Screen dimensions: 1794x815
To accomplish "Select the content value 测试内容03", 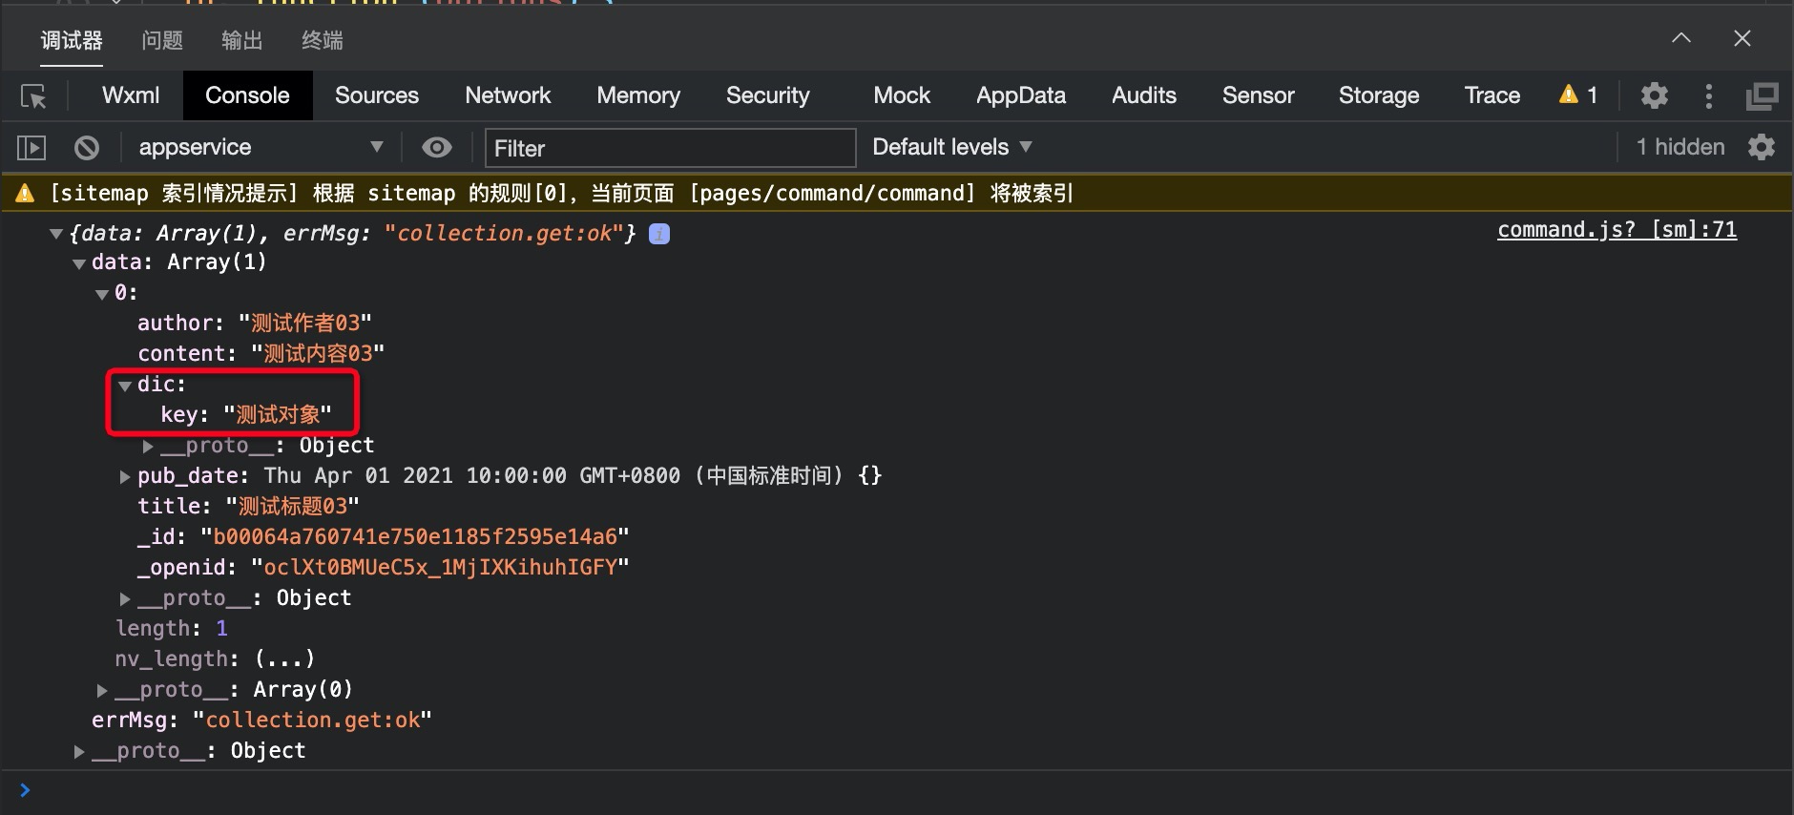I will point(318,354).
